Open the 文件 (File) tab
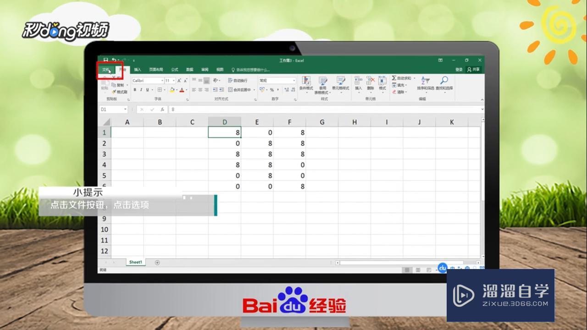Screen dimensions: 587x330 (x=106, y=70)
